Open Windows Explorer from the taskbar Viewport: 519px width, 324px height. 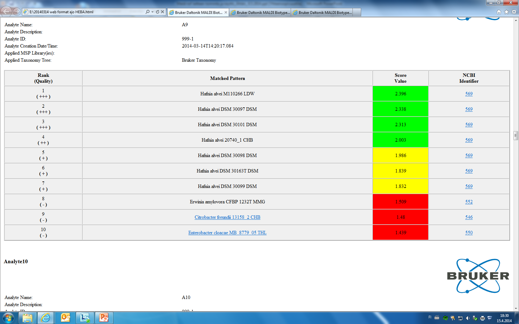(27, 318)
